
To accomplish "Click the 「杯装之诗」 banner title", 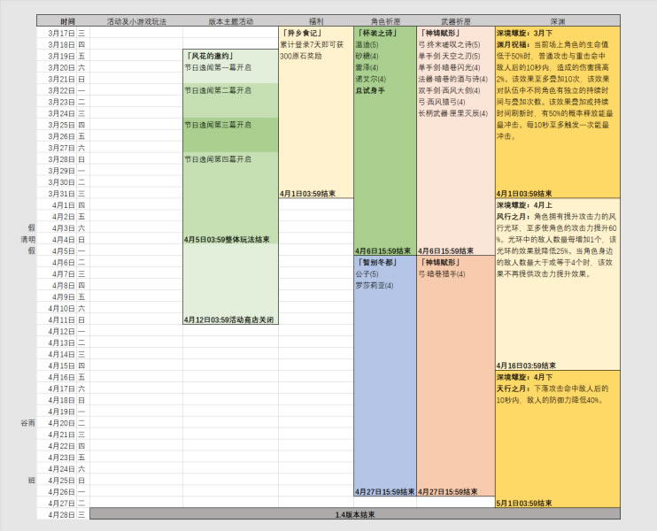I will [376, 33].
